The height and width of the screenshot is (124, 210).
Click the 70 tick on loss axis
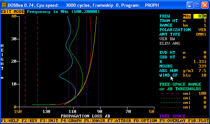[x=128, y=111]
